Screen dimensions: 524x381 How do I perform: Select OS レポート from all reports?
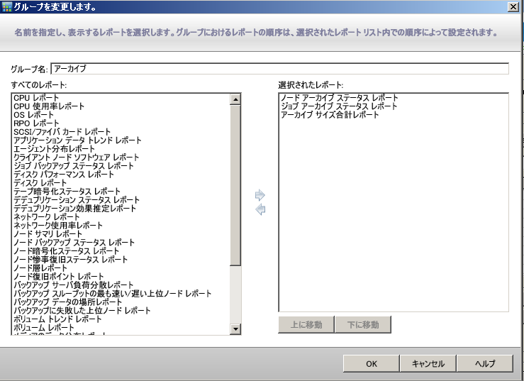(33, 115)
